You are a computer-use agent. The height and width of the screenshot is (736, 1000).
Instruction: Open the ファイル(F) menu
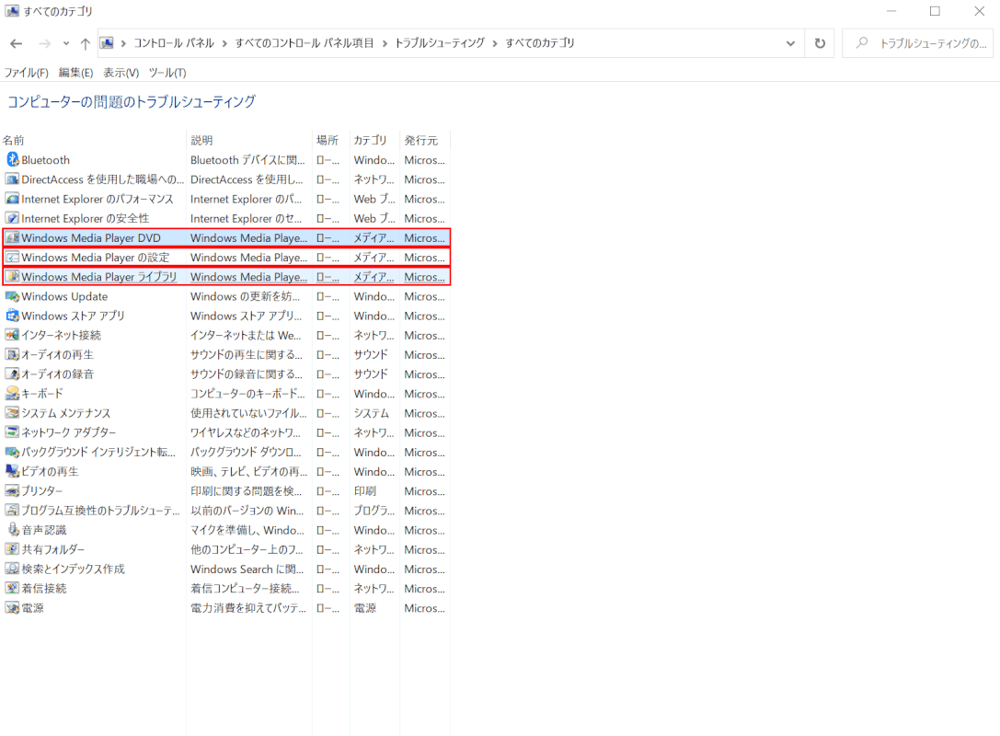click(x=26, y=73)
